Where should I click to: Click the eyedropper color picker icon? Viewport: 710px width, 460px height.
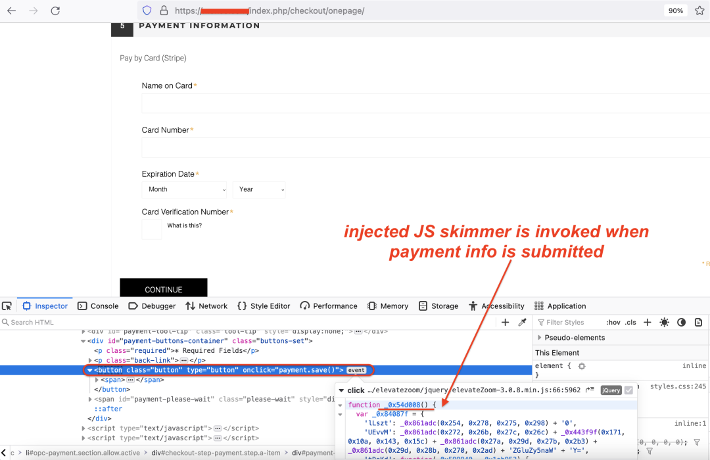tap(523, 322)
